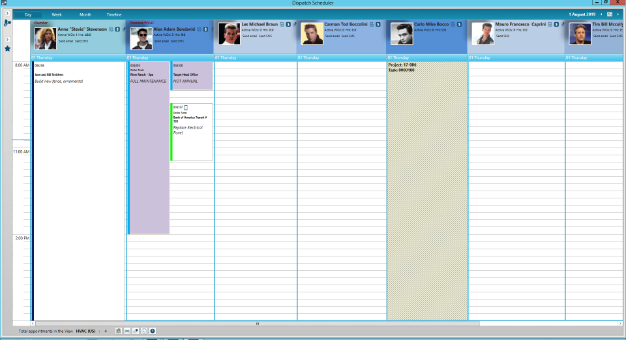Image resolution: width=626 pixels, height=340 pixels.
Task: Switch to the Timeline view tab
Action: [x=113, y=15]
